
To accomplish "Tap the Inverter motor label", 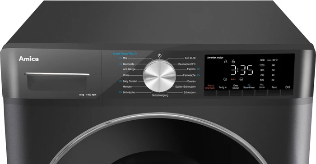I will 215,58.
